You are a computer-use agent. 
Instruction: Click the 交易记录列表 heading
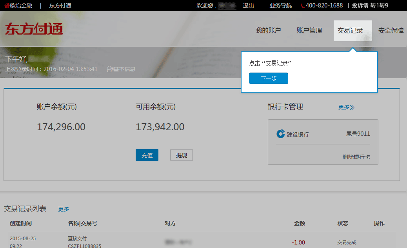pos(25,209)
